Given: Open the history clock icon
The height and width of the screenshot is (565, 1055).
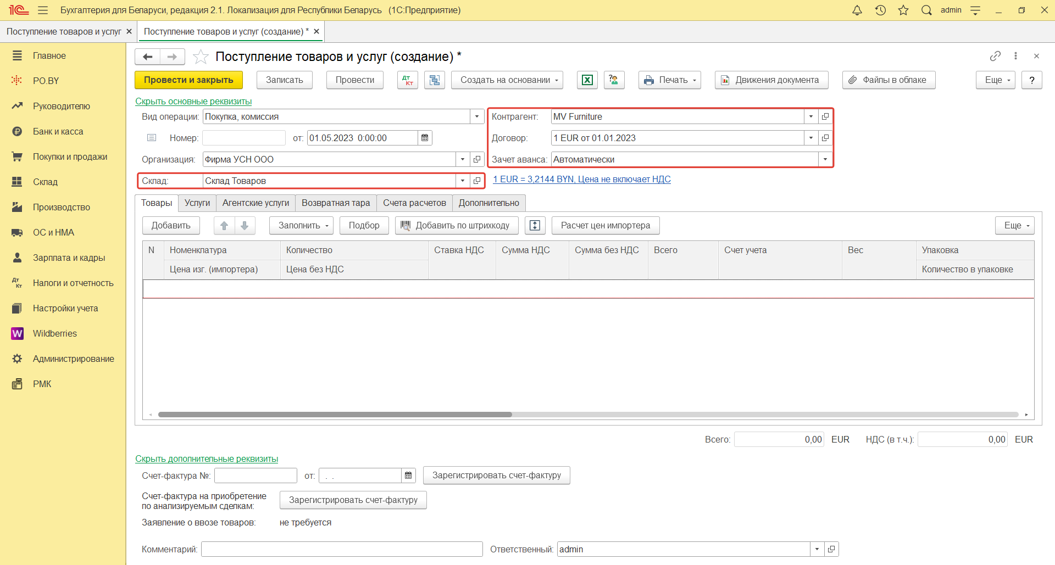Looking at the screenshot, I should [x=880, y=10].
